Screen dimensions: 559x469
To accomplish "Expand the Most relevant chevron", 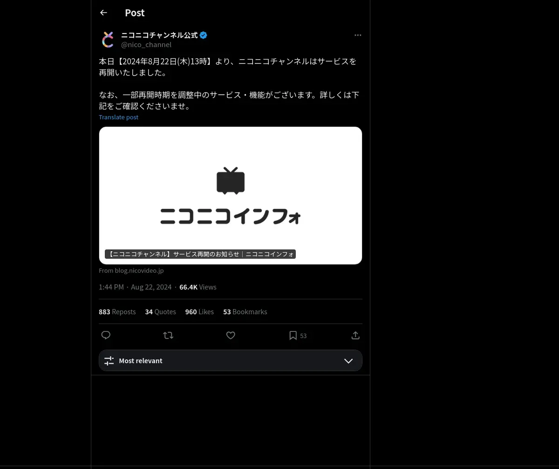I will (348, 360).
